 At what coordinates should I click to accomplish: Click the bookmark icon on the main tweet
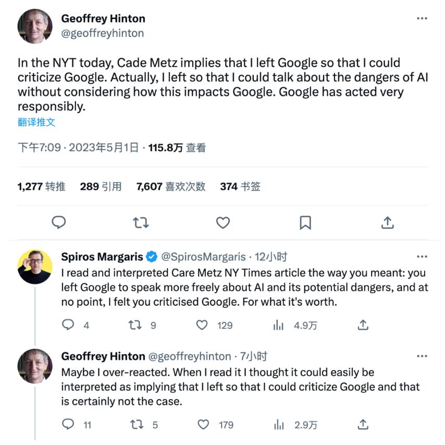306,222
